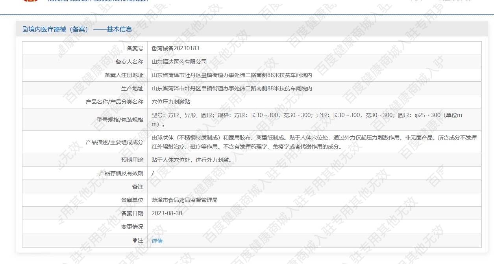494x264 pixels.
Task: Select the header text 境内医疗器械（备案）基本信息
Action: pos(80,29)
